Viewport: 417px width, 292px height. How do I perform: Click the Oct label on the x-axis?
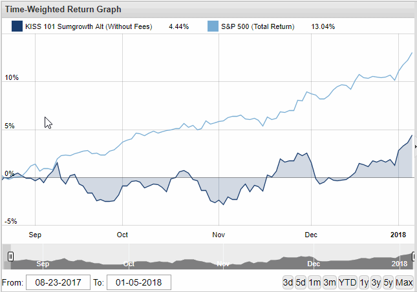pos(122,235)
